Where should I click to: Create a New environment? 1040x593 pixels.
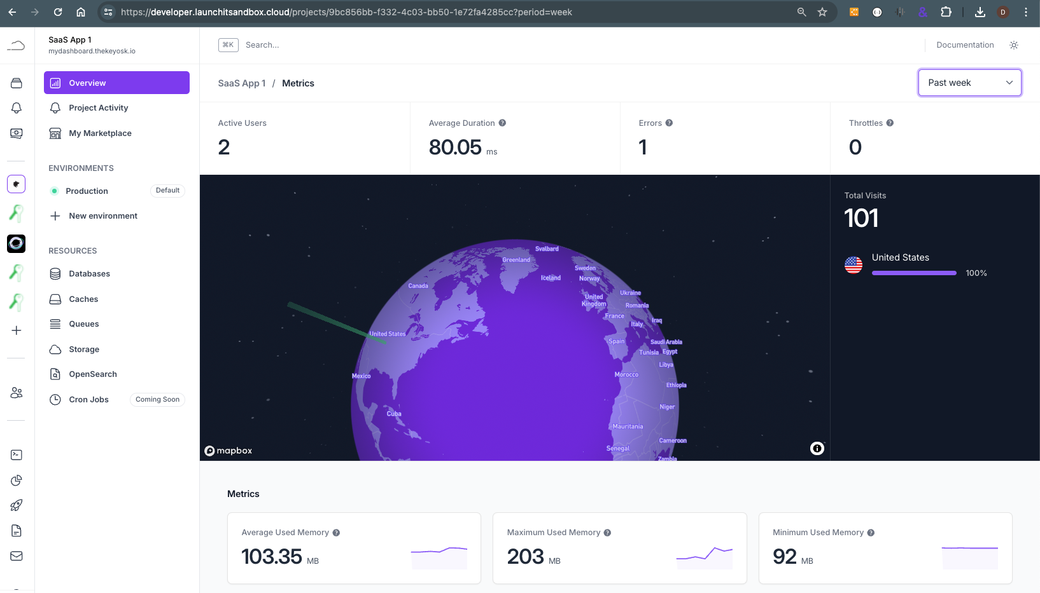pyautogui.click(x=103, y=215)
